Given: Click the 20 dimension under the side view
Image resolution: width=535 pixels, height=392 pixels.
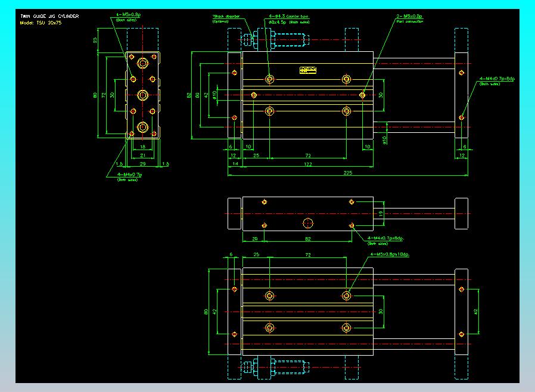Looking at the screenshot, I should tap(254, 238).
